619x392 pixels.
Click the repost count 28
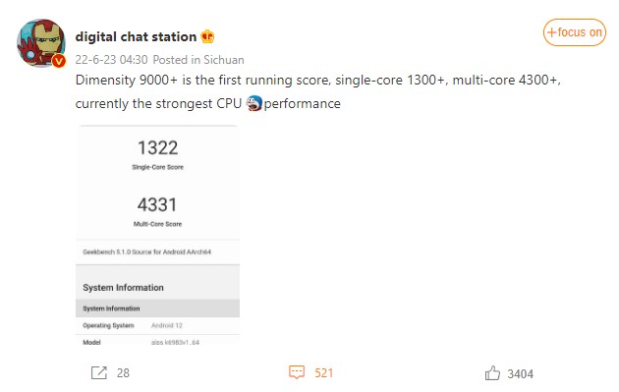(123, 373)
